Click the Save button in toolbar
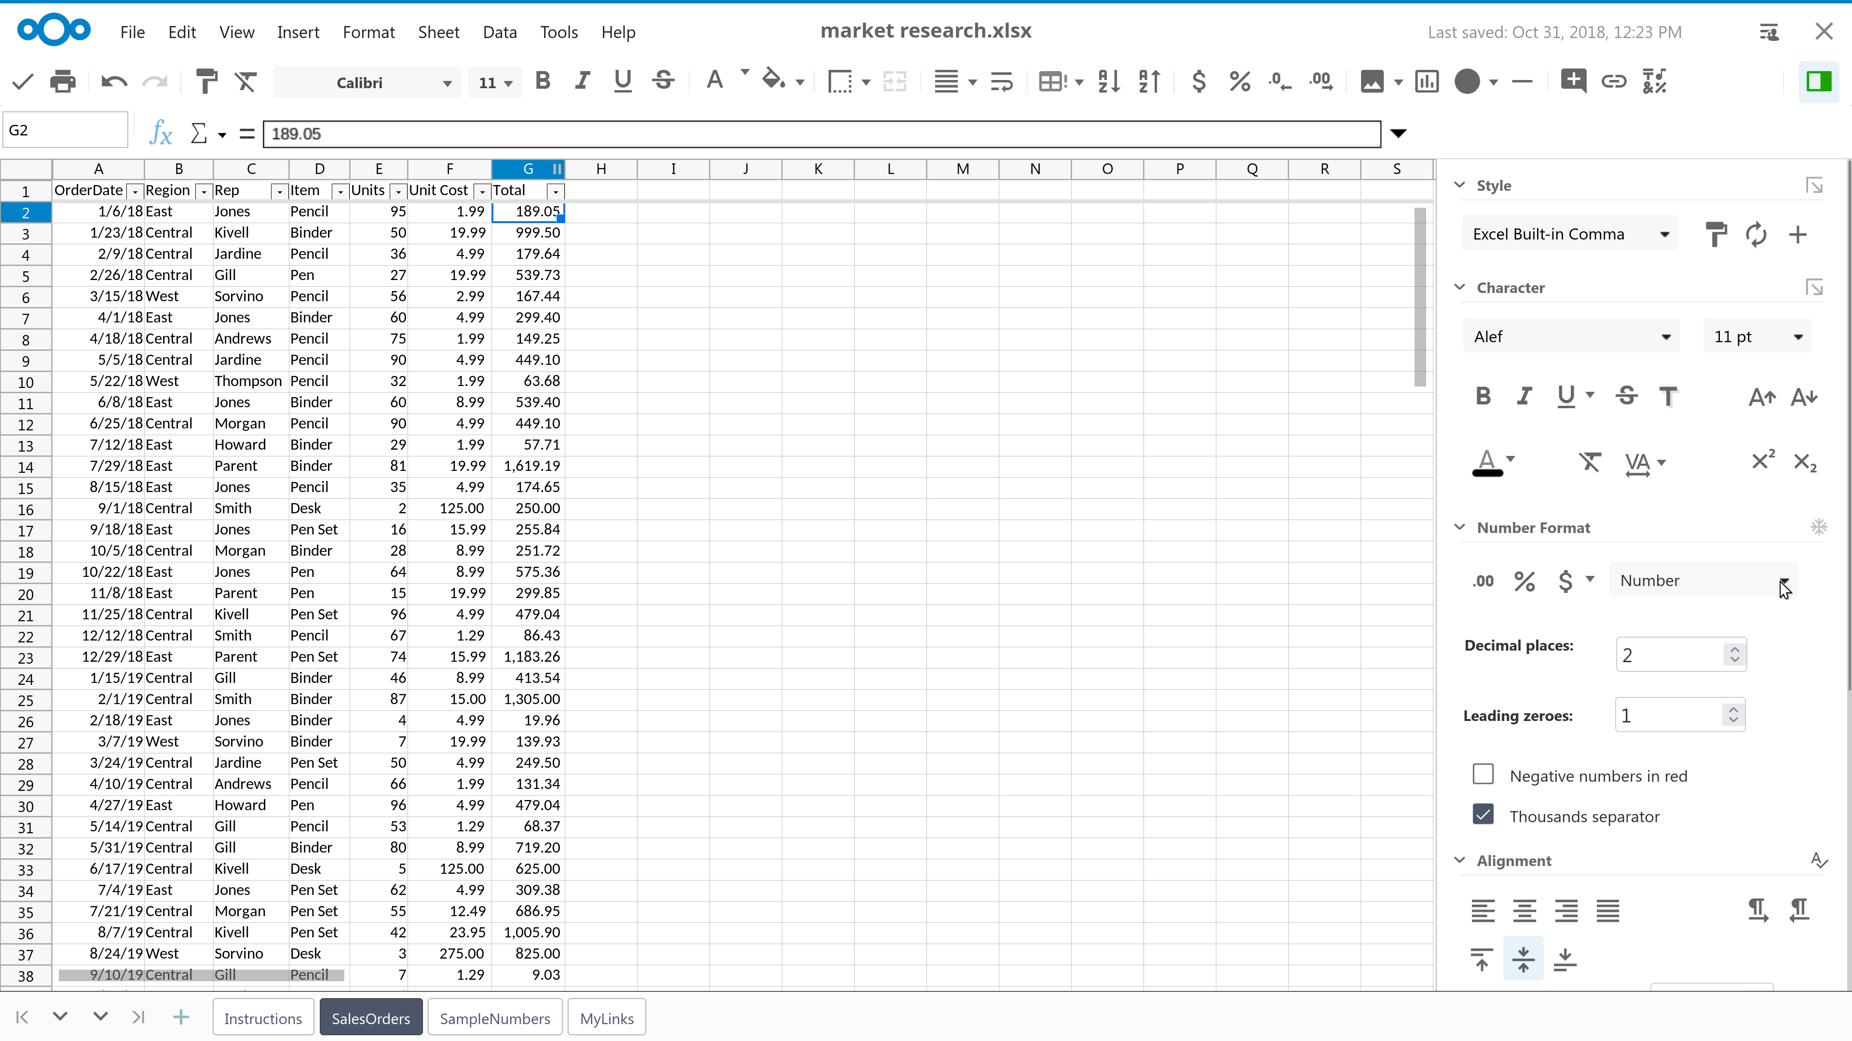1852x1041 pixels. tap(22, 81)
